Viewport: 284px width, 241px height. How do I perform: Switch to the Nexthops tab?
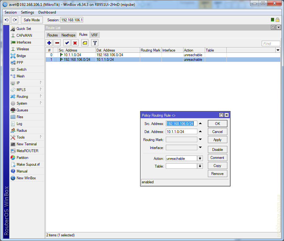pyautogui.click(x=68, y=35)
